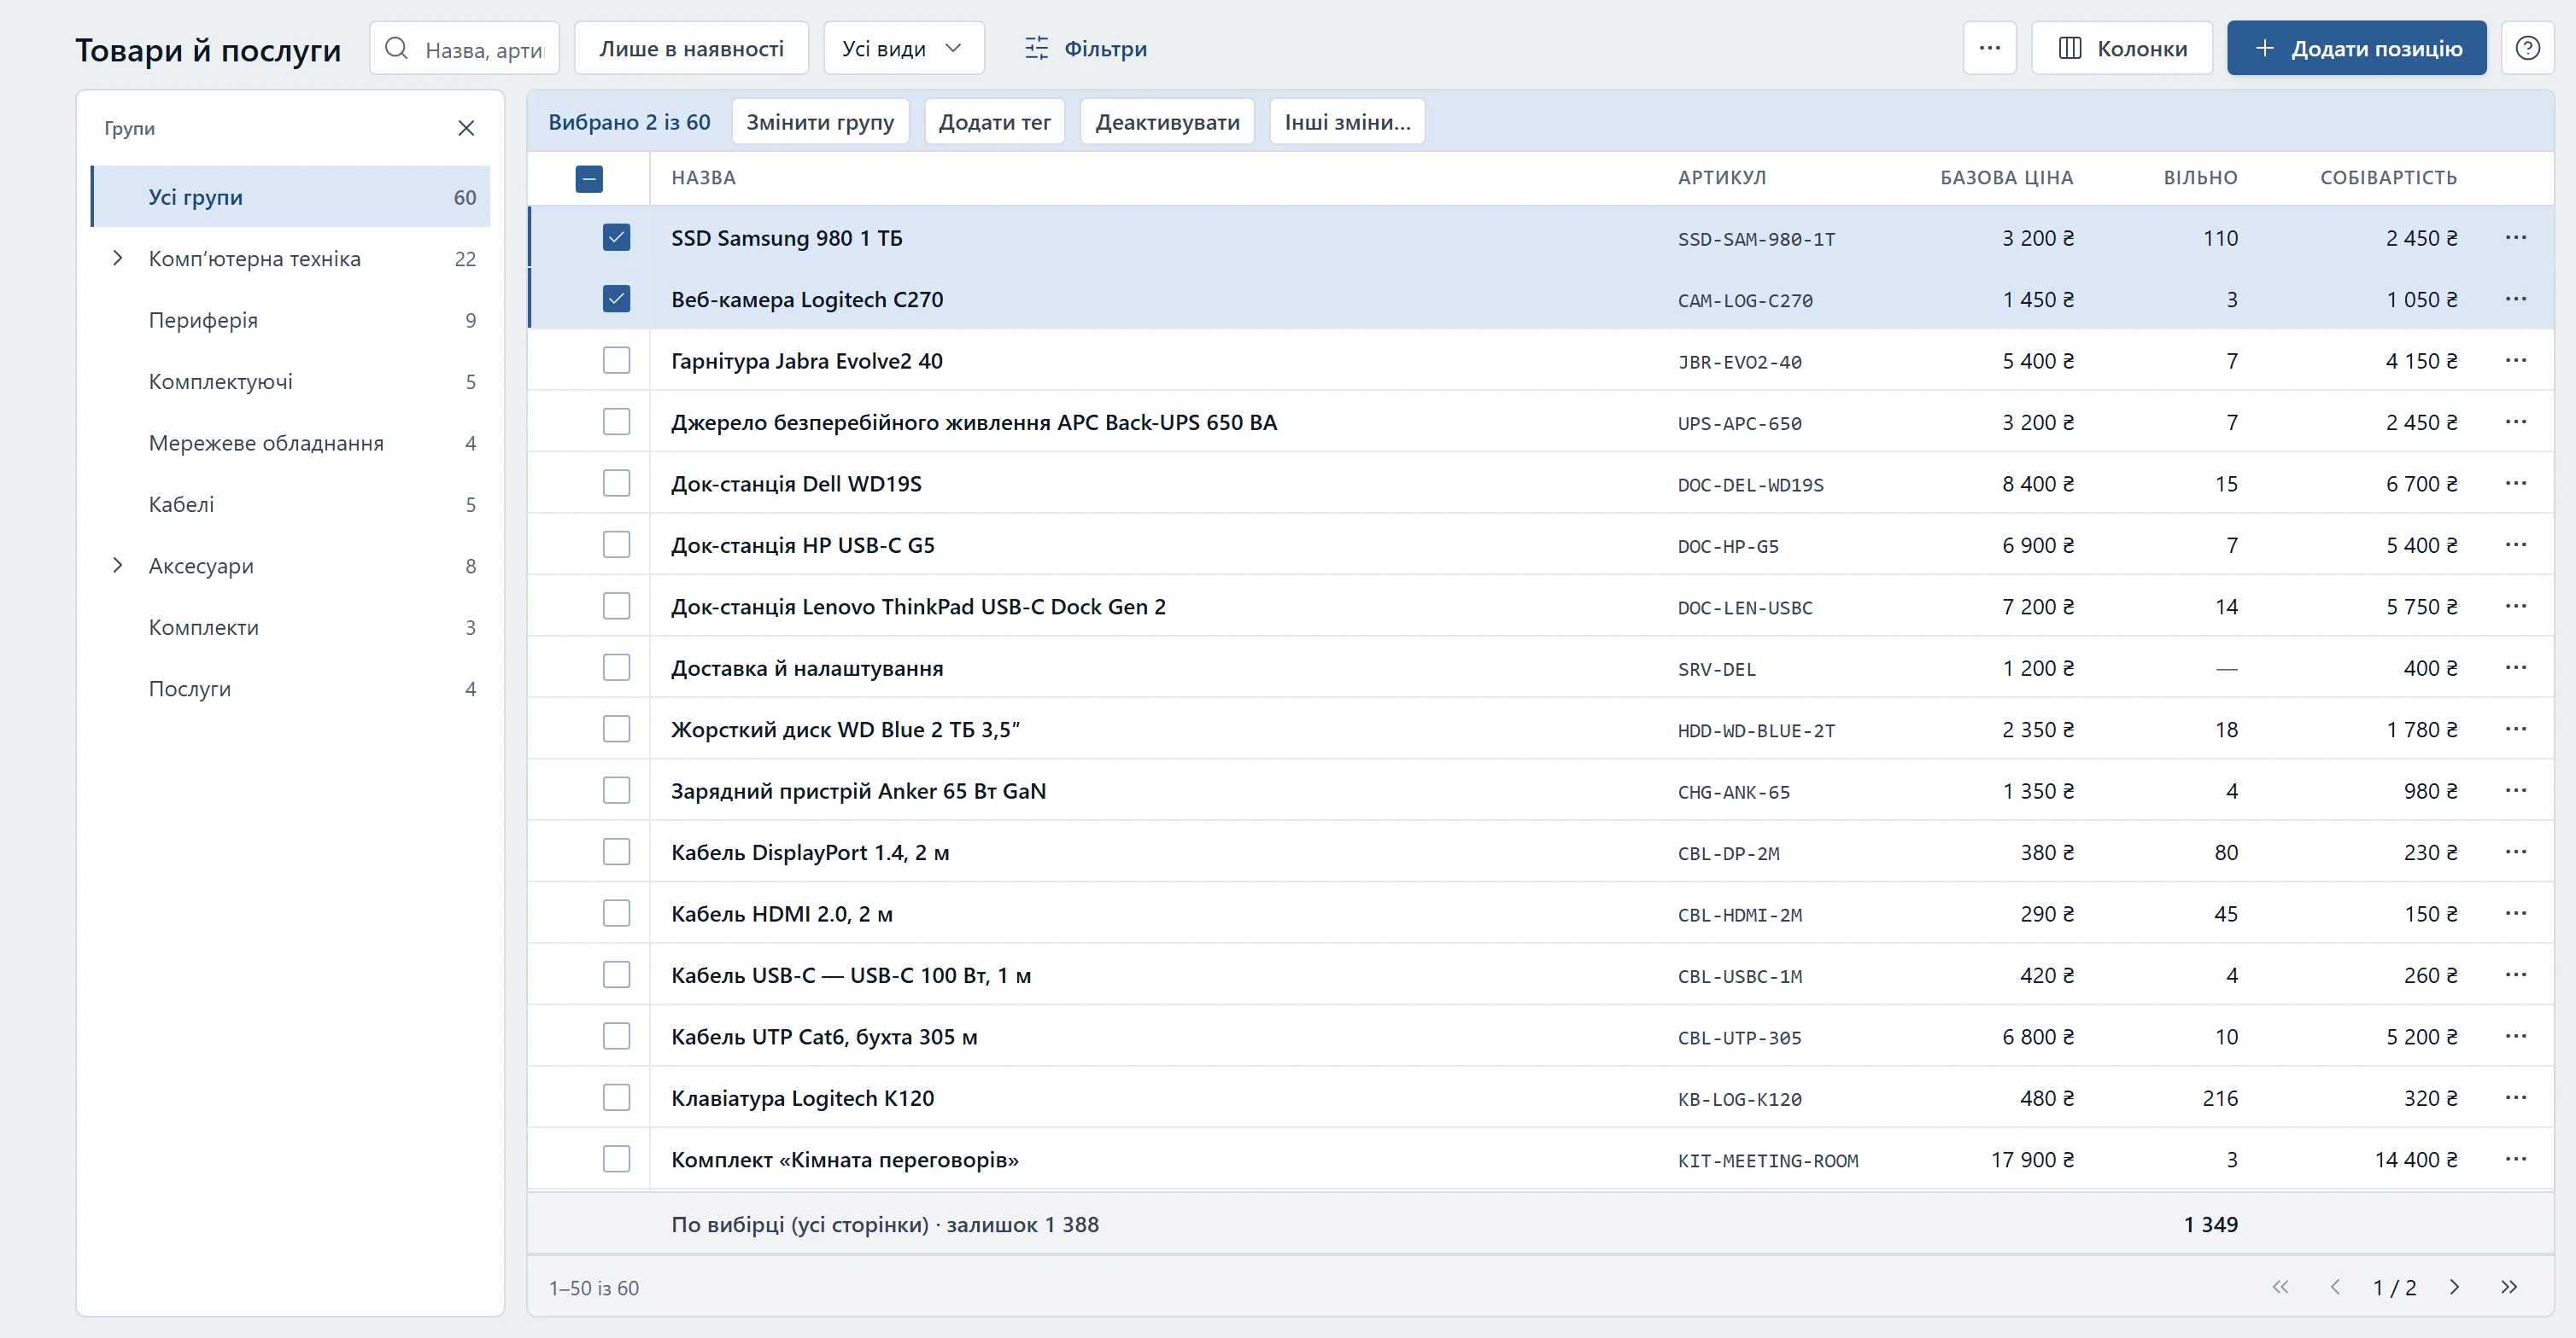This screenshot has height=1338, width=2576.
Task: Toggle the select-all header checkbox
Action: coord(589,179)
